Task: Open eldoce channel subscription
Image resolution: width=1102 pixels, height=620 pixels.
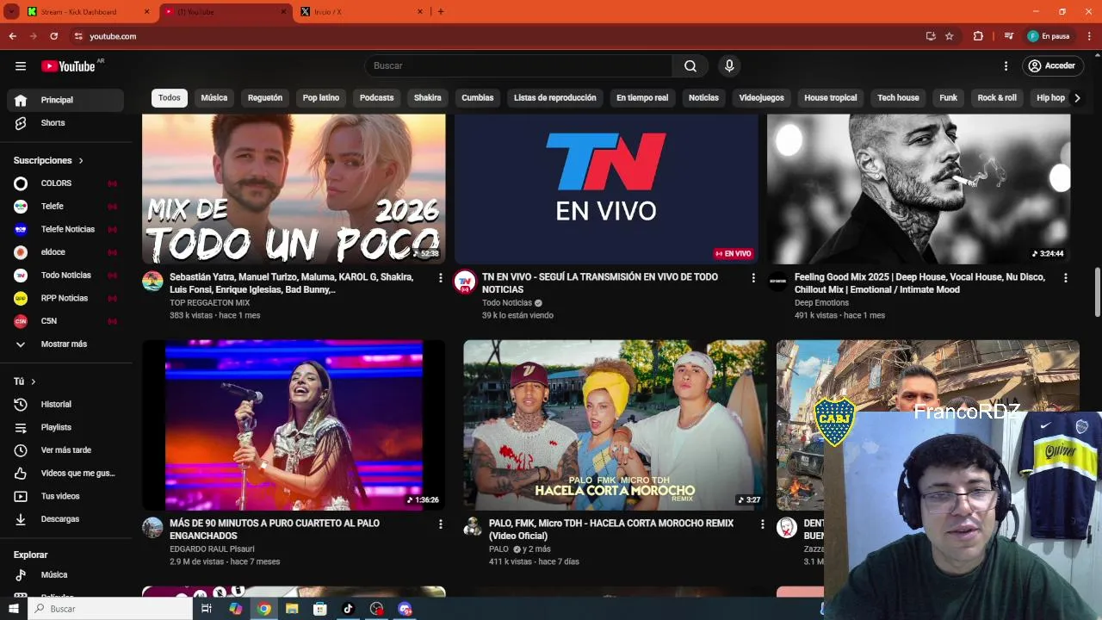Action: pyautogui.click(x=65, y=252)
